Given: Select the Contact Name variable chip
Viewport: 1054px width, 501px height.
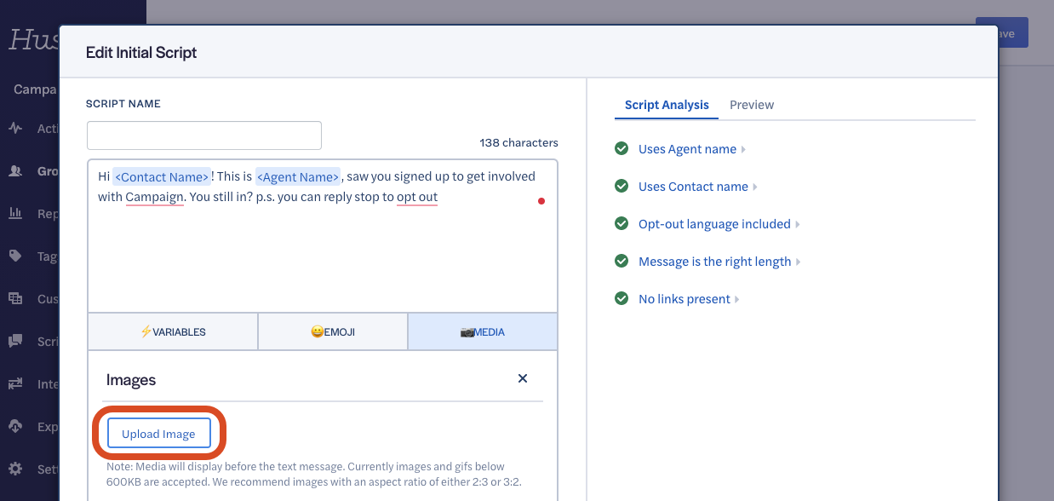Looking at the screenshot, I should coord(162,176).
